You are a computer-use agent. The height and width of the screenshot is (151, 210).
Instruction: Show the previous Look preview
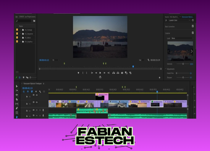tap(169, 51)
